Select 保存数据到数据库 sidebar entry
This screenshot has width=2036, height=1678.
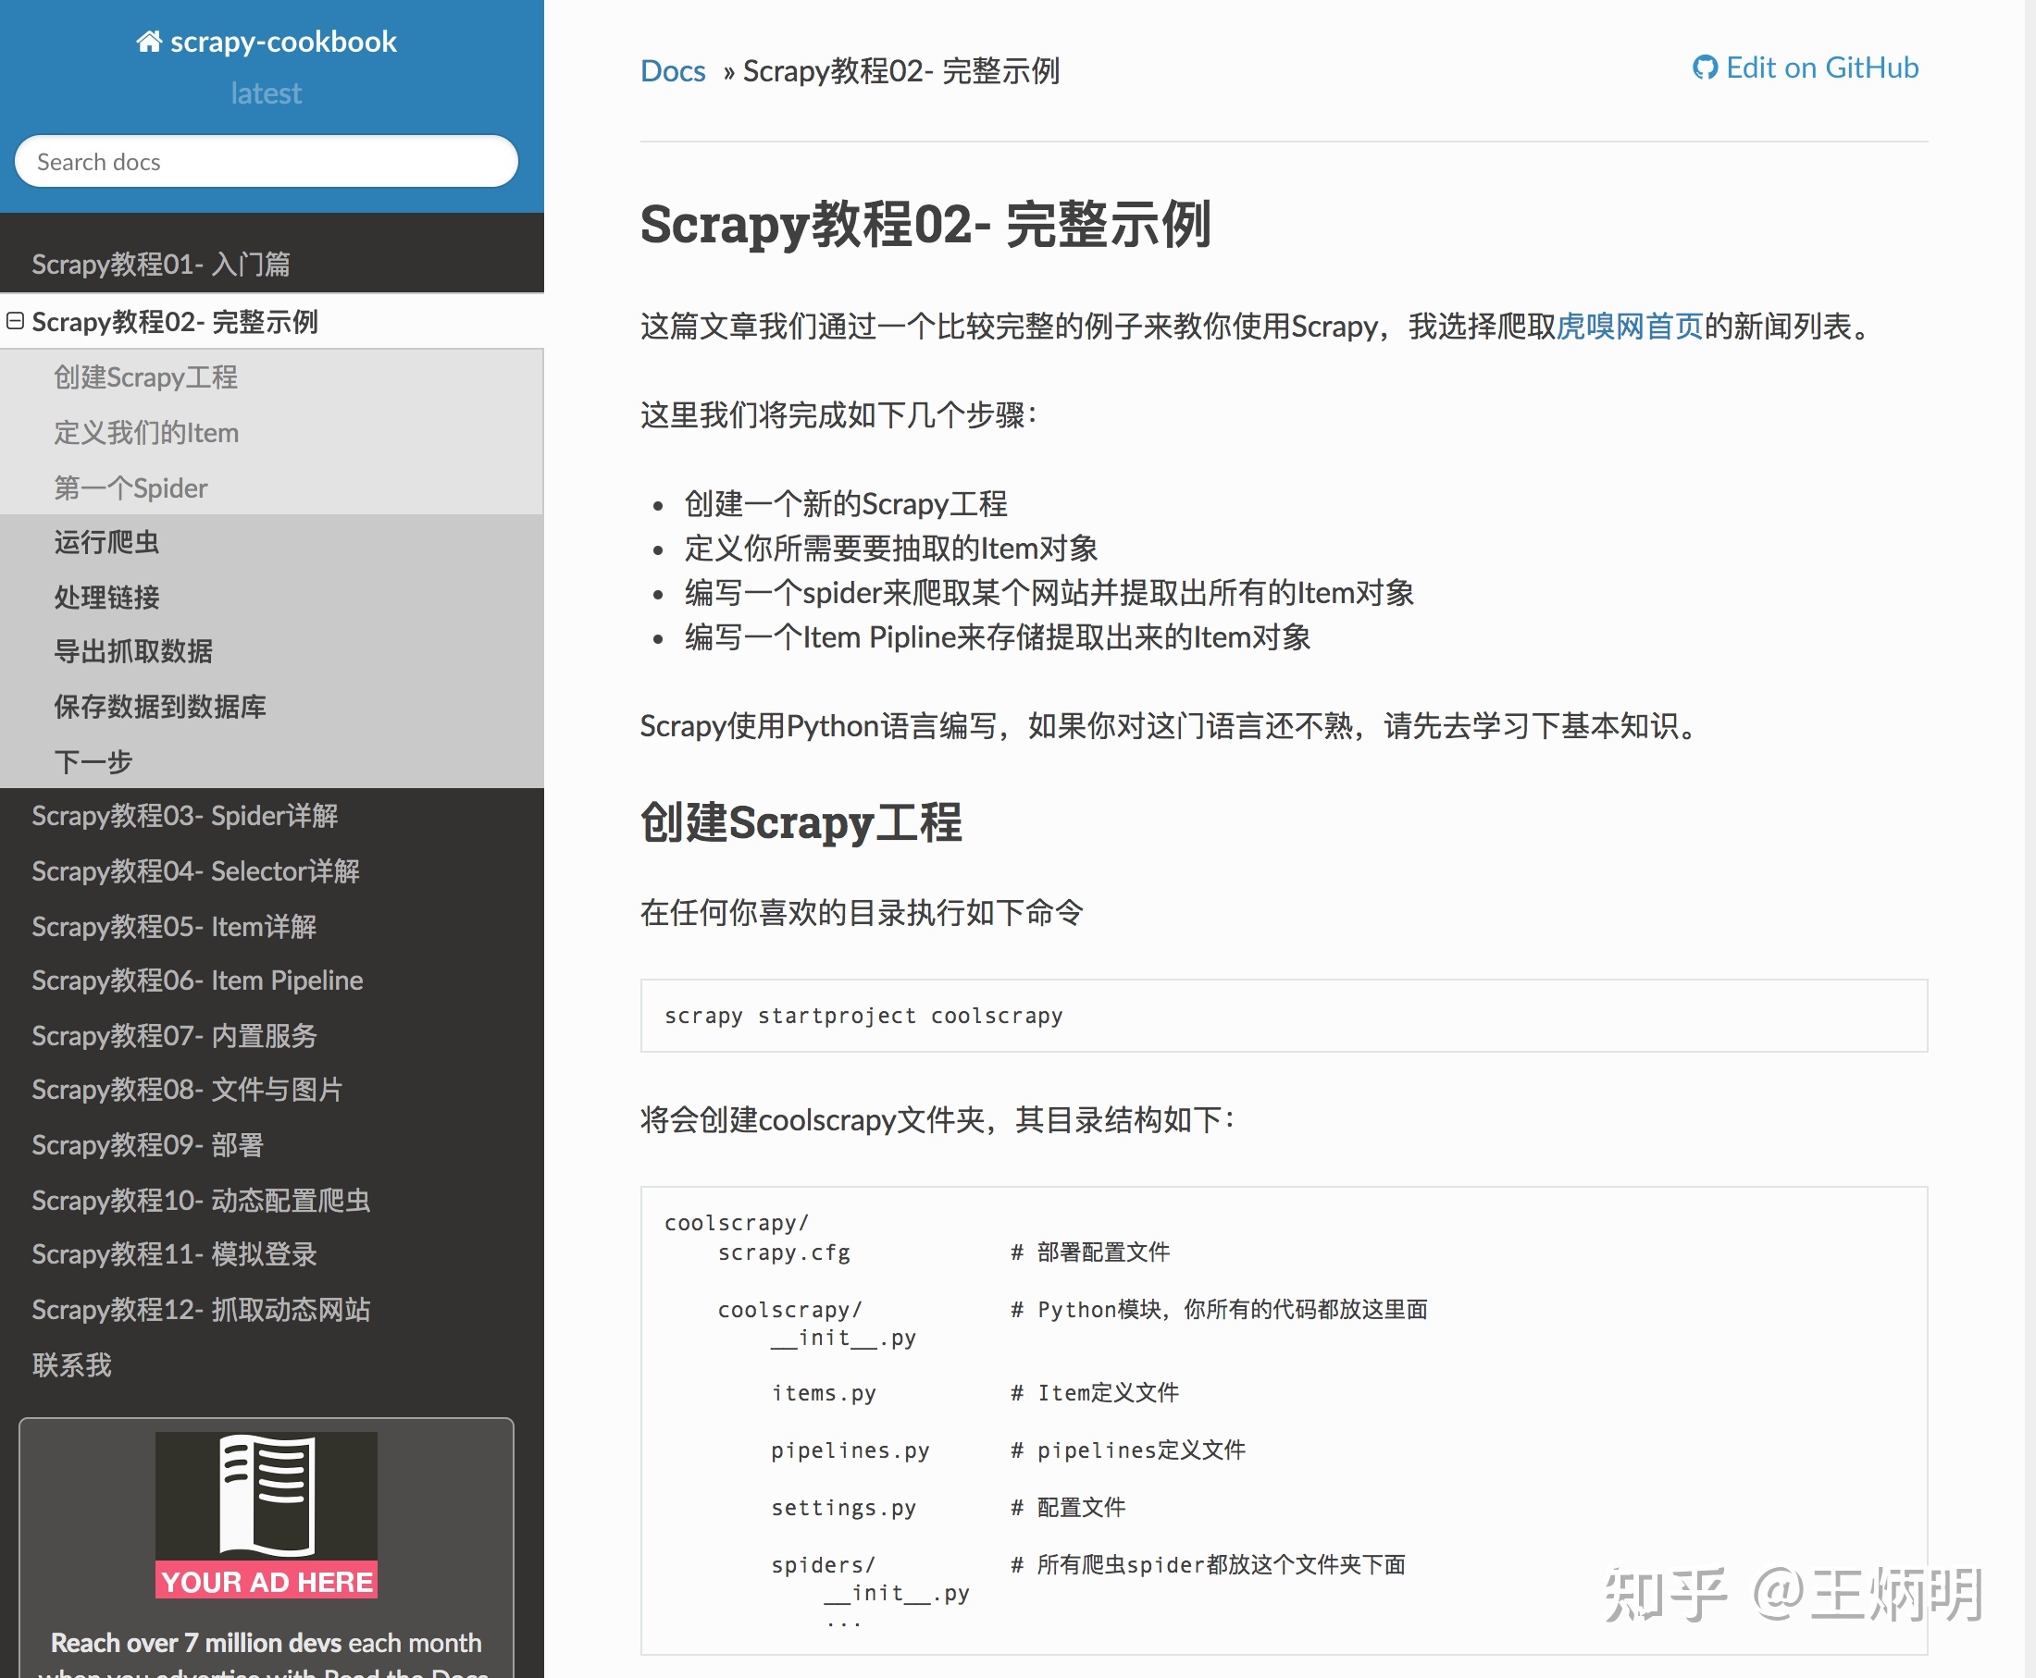click(159, 707)
